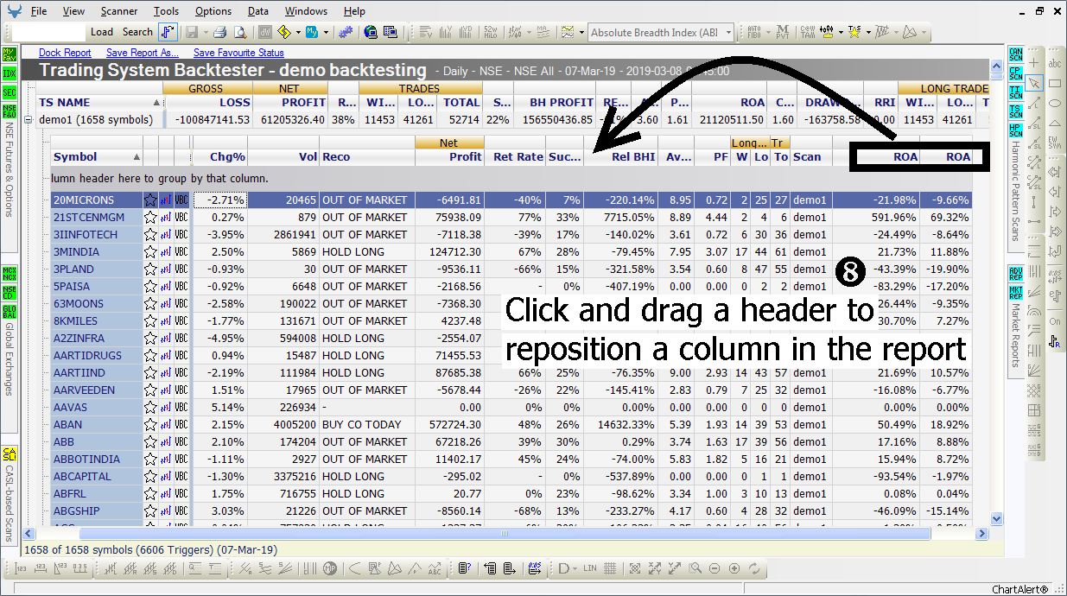The height and width of the screenshot is (596, 1067).
Task: Click the Save Report As... link
Action: click(x=142, y=53)
